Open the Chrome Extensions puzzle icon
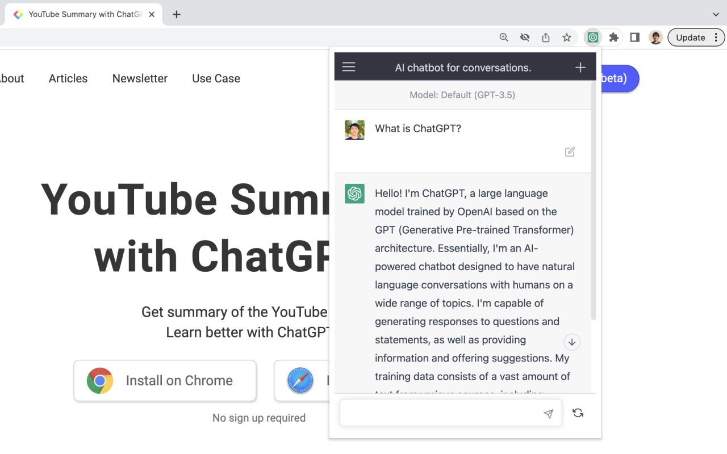Viewport: 727px width, 454px height. click(x=614, y=37)
